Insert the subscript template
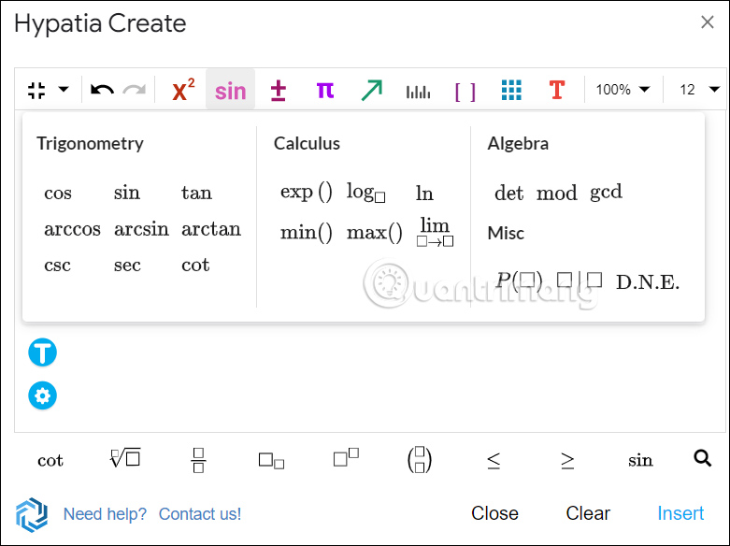 [271, 461]
